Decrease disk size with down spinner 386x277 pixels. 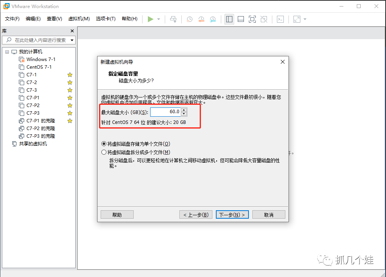coord(184,114)
